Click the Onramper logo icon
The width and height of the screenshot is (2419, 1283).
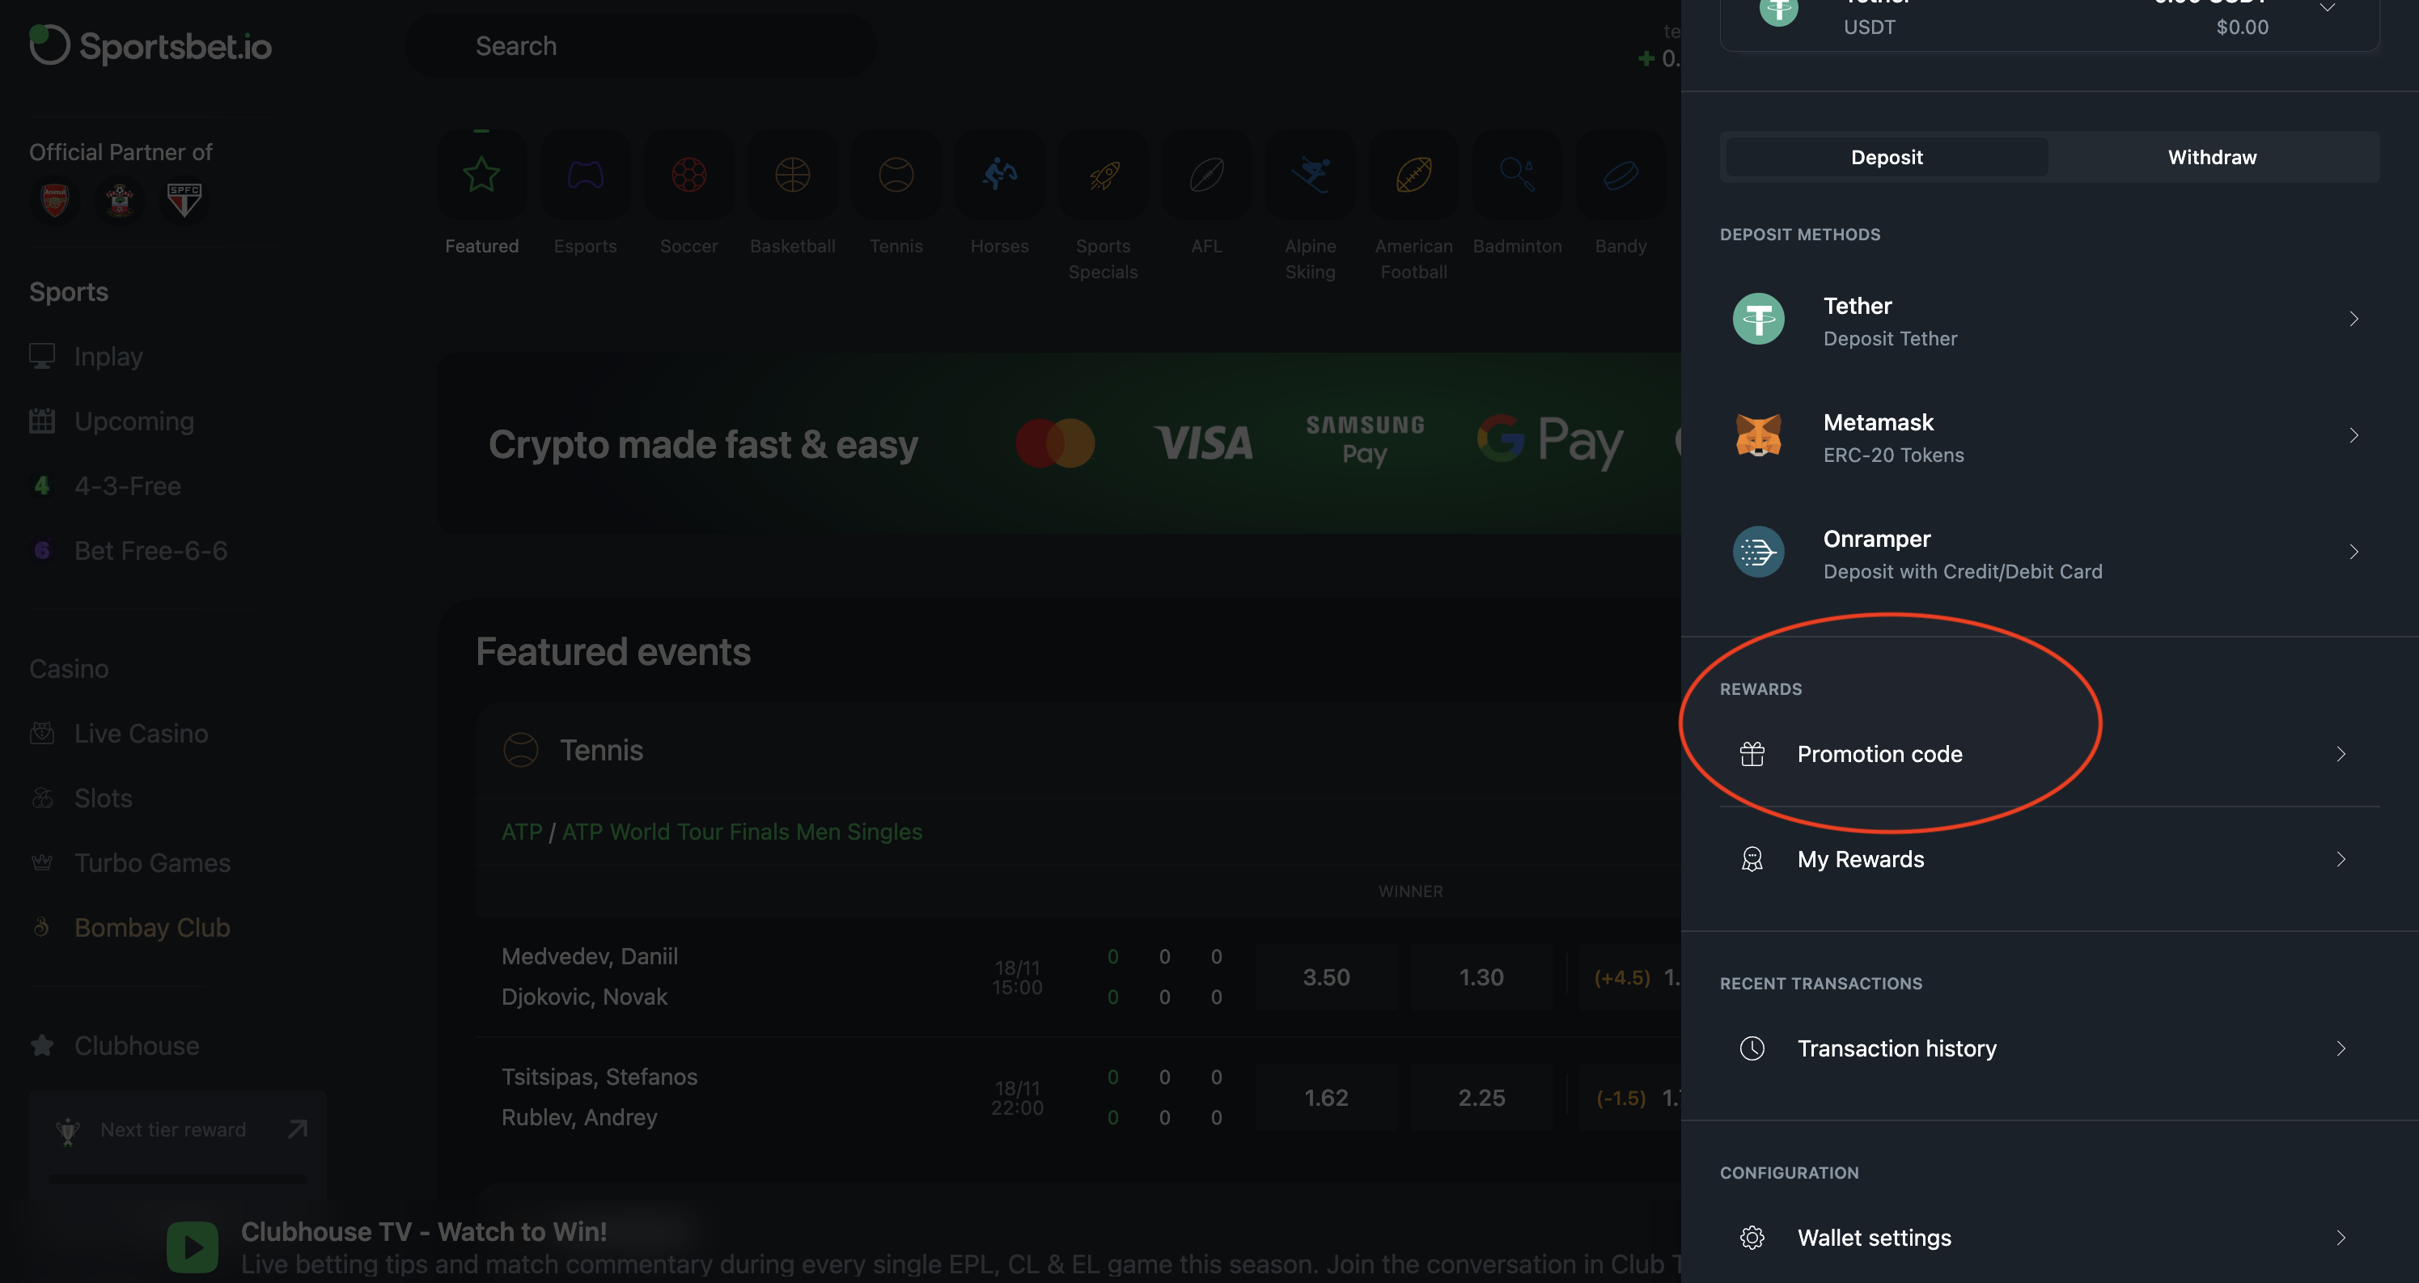point(1758,553)
